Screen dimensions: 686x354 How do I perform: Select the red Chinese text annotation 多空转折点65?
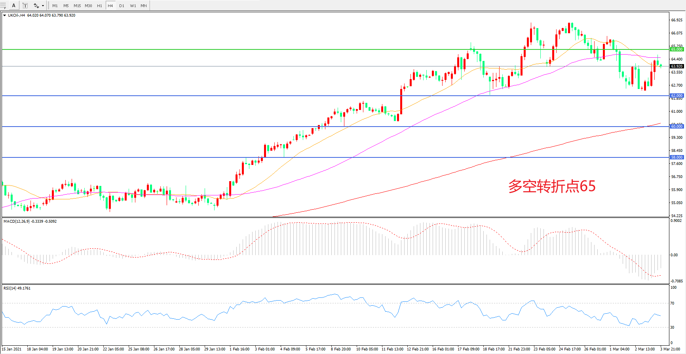tap(552, 186)
